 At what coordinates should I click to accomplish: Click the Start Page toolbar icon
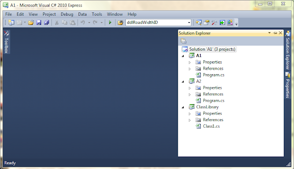[x=222, y=23]
